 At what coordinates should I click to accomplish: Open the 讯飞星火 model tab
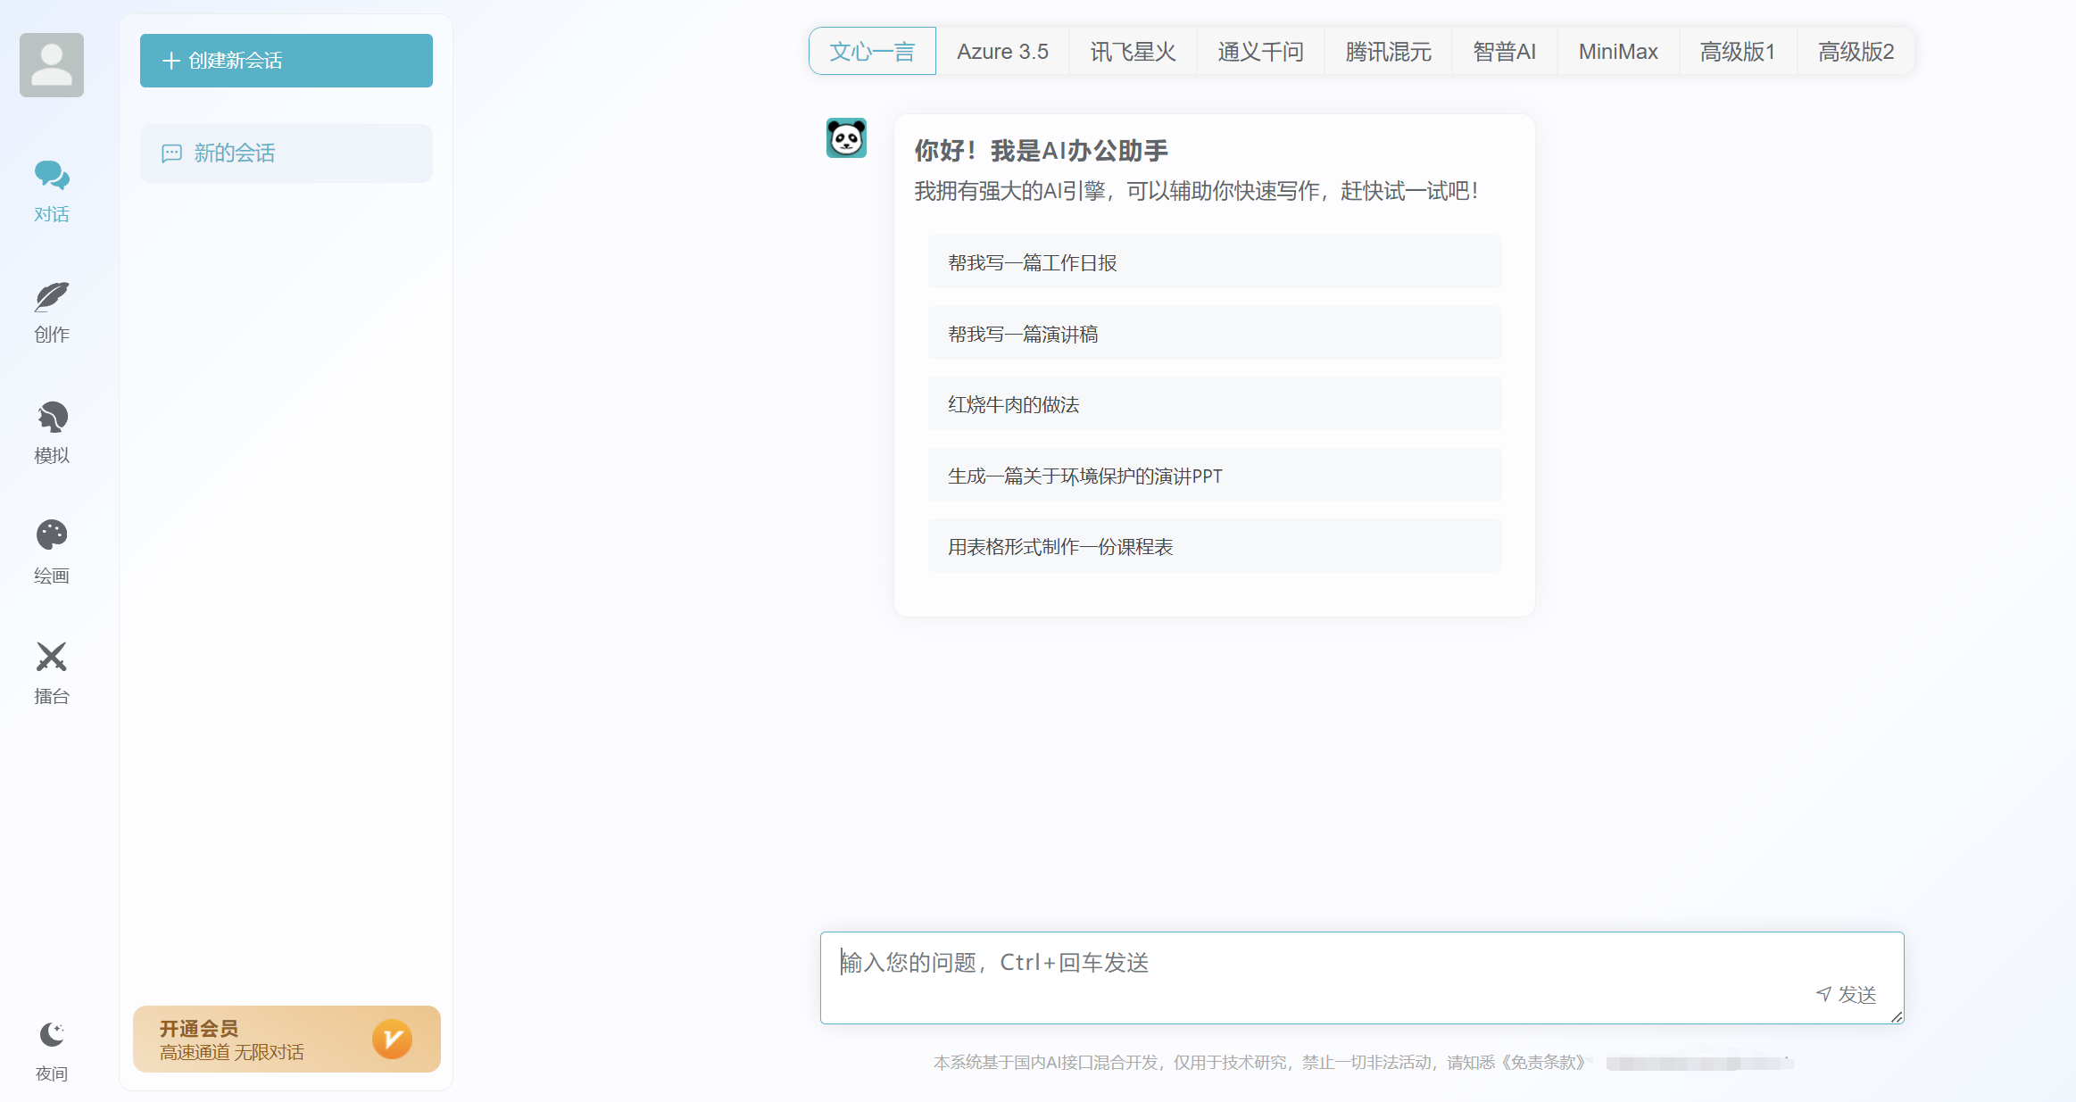coord(1132,51)
